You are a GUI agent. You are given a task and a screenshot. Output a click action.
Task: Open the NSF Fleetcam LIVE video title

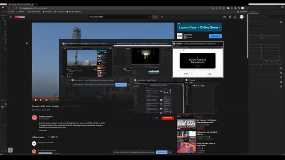tap(207, 121)
